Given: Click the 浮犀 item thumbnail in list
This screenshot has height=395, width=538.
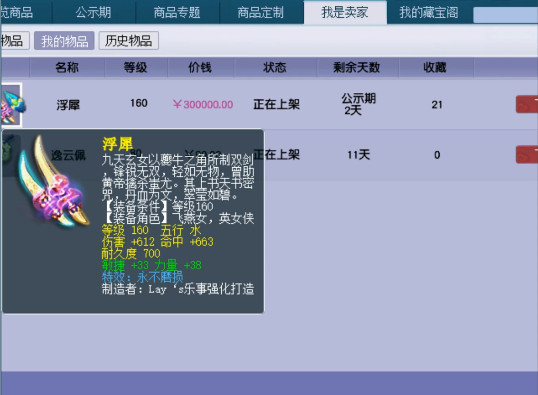Looking at the screenshot, I should tap(11, 105).
